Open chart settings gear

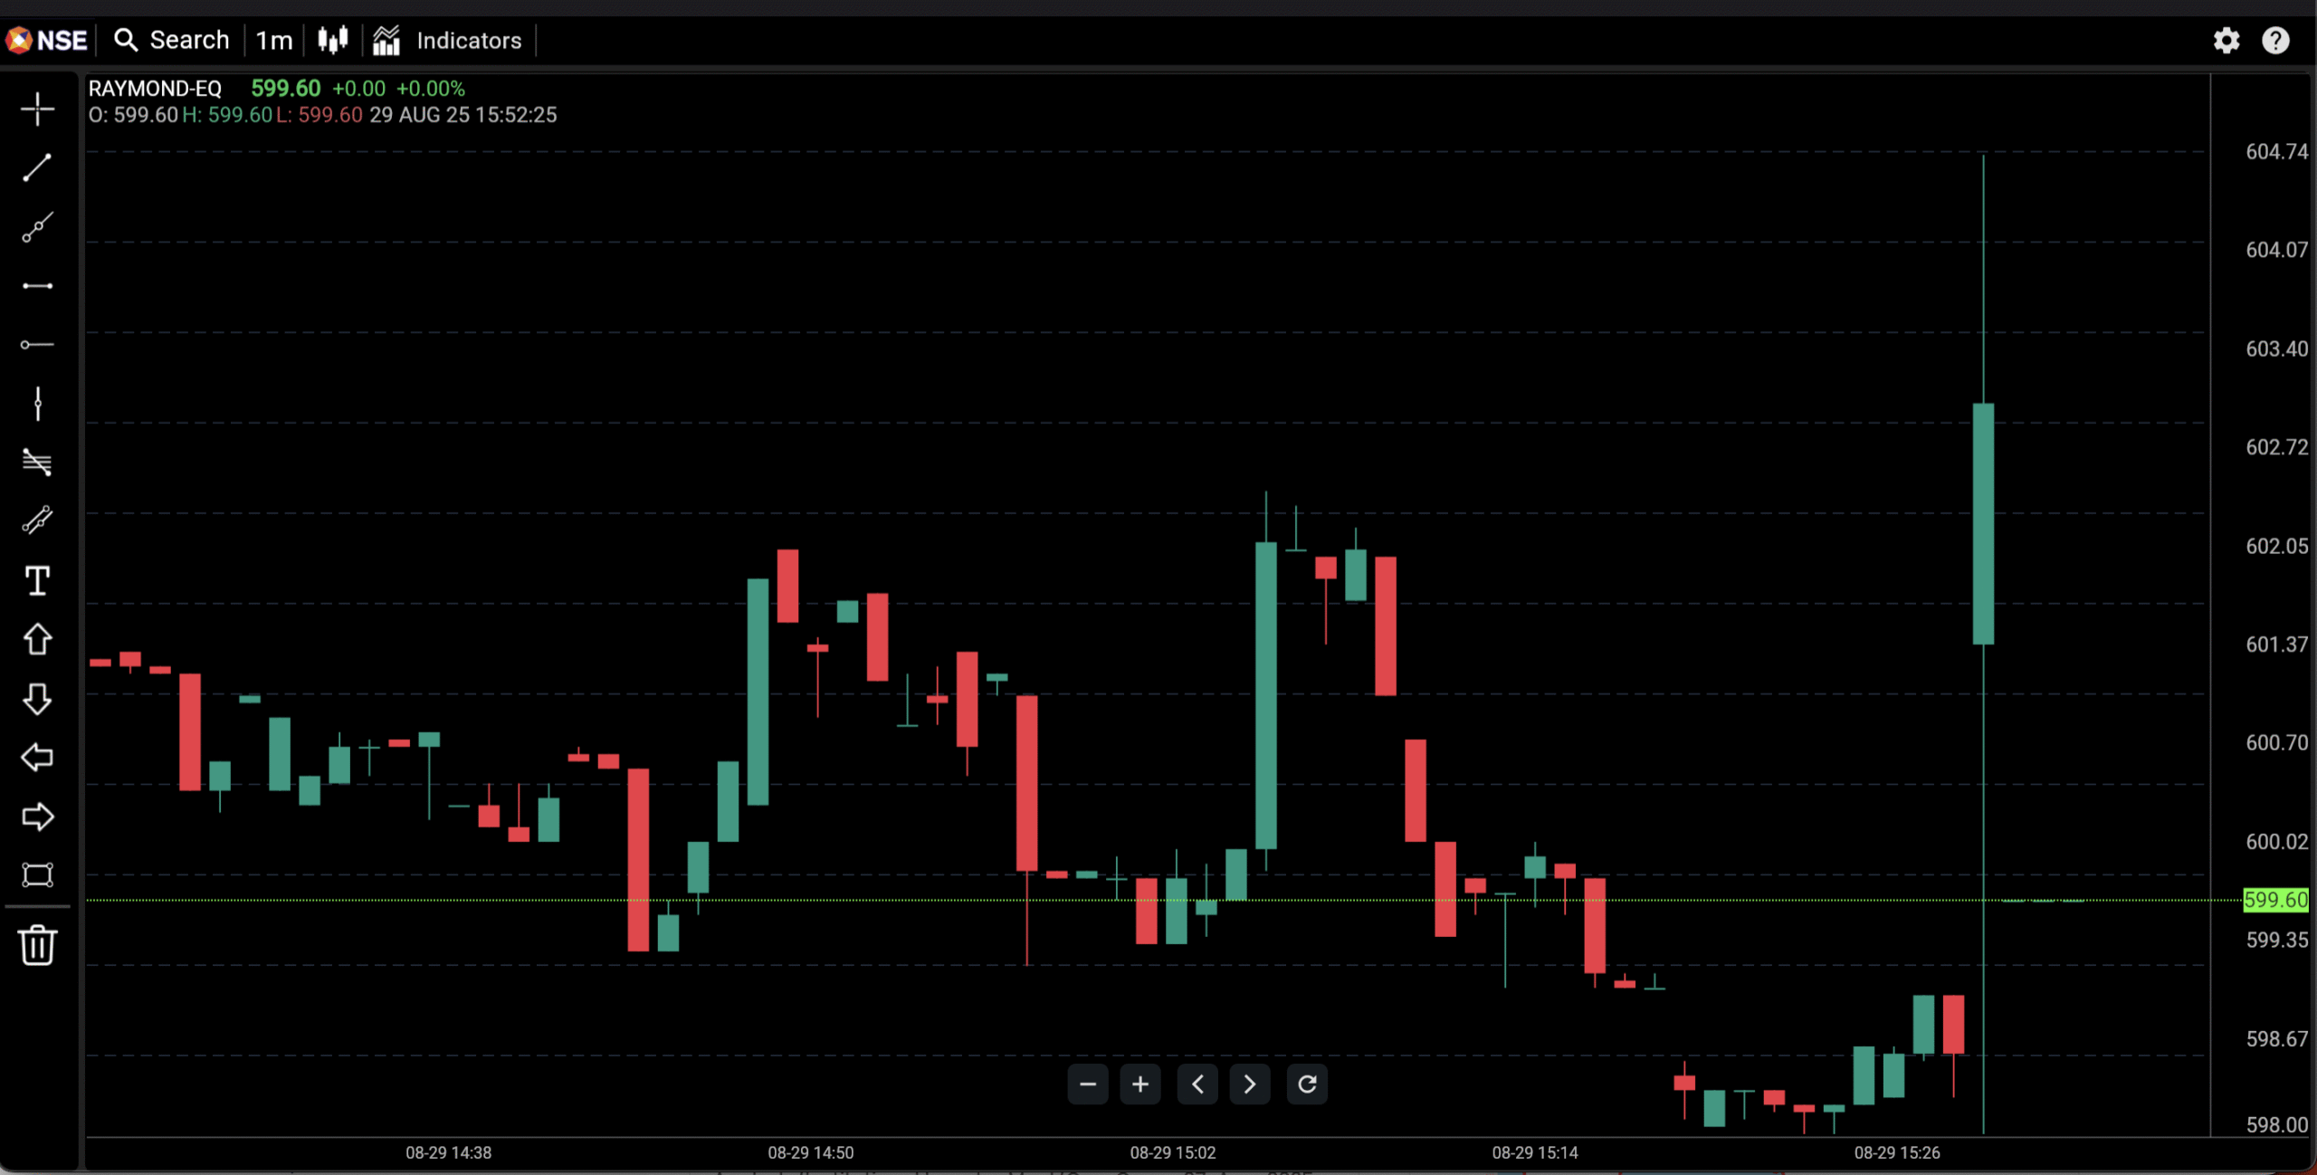2226,41
